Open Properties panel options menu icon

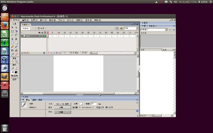point(137,100)
